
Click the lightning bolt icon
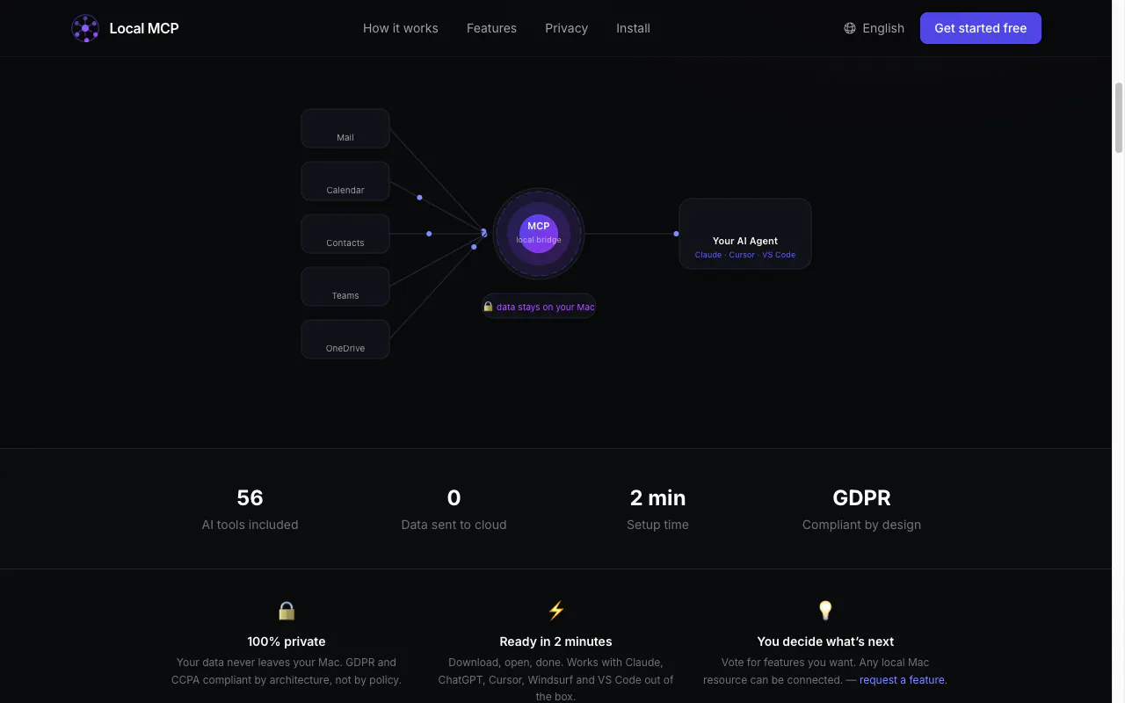[555, 610]
